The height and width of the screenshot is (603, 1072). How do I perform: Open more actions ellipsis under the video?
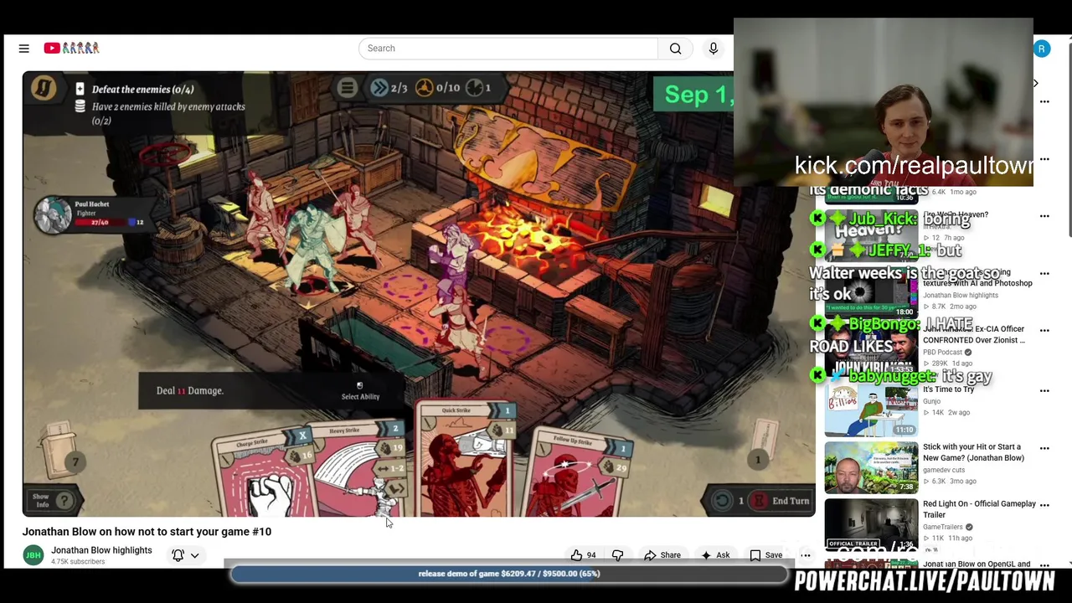pos(806,555)
